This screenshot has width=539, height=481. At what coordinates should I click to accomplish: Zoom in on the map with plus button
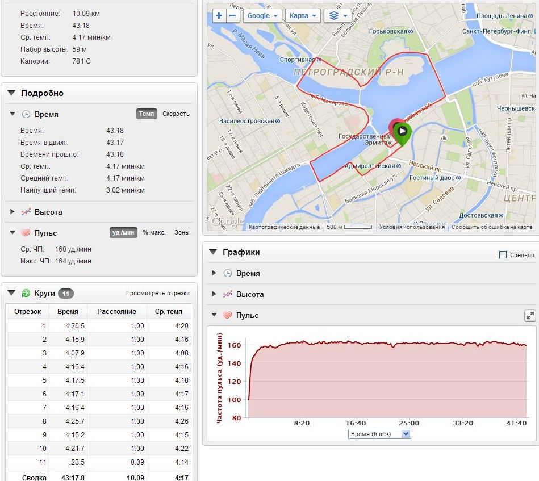[219, 16]
